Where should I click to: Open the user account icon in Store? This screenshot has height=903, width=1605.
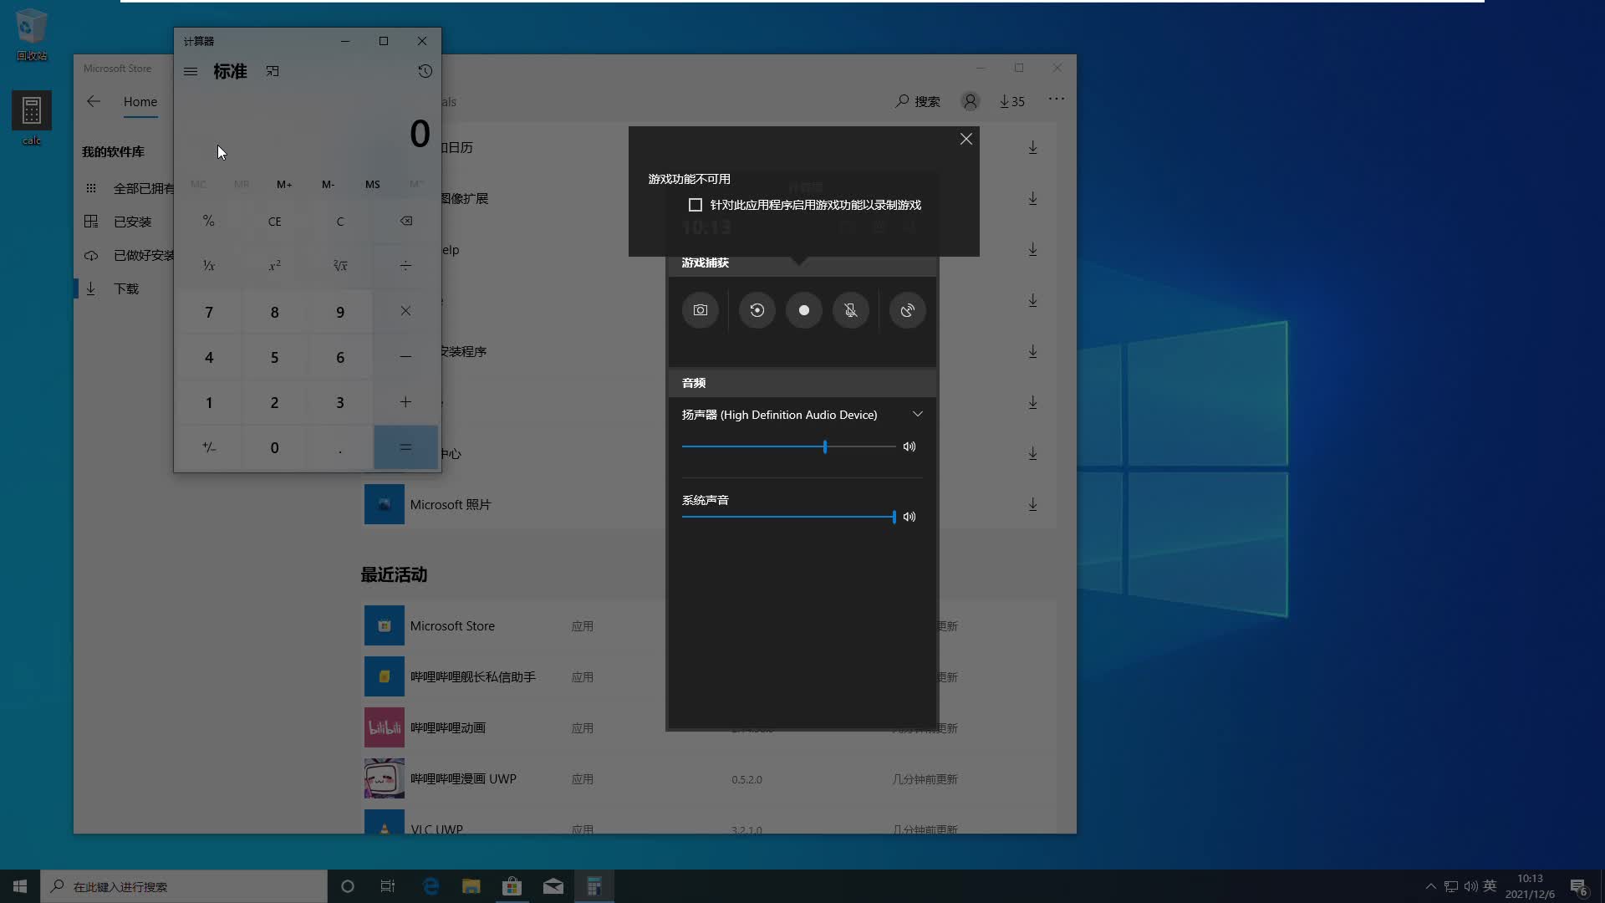[971, 101]
